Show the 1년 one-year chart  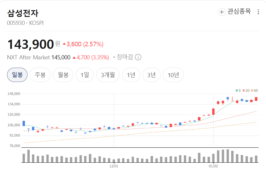point(131,75)
